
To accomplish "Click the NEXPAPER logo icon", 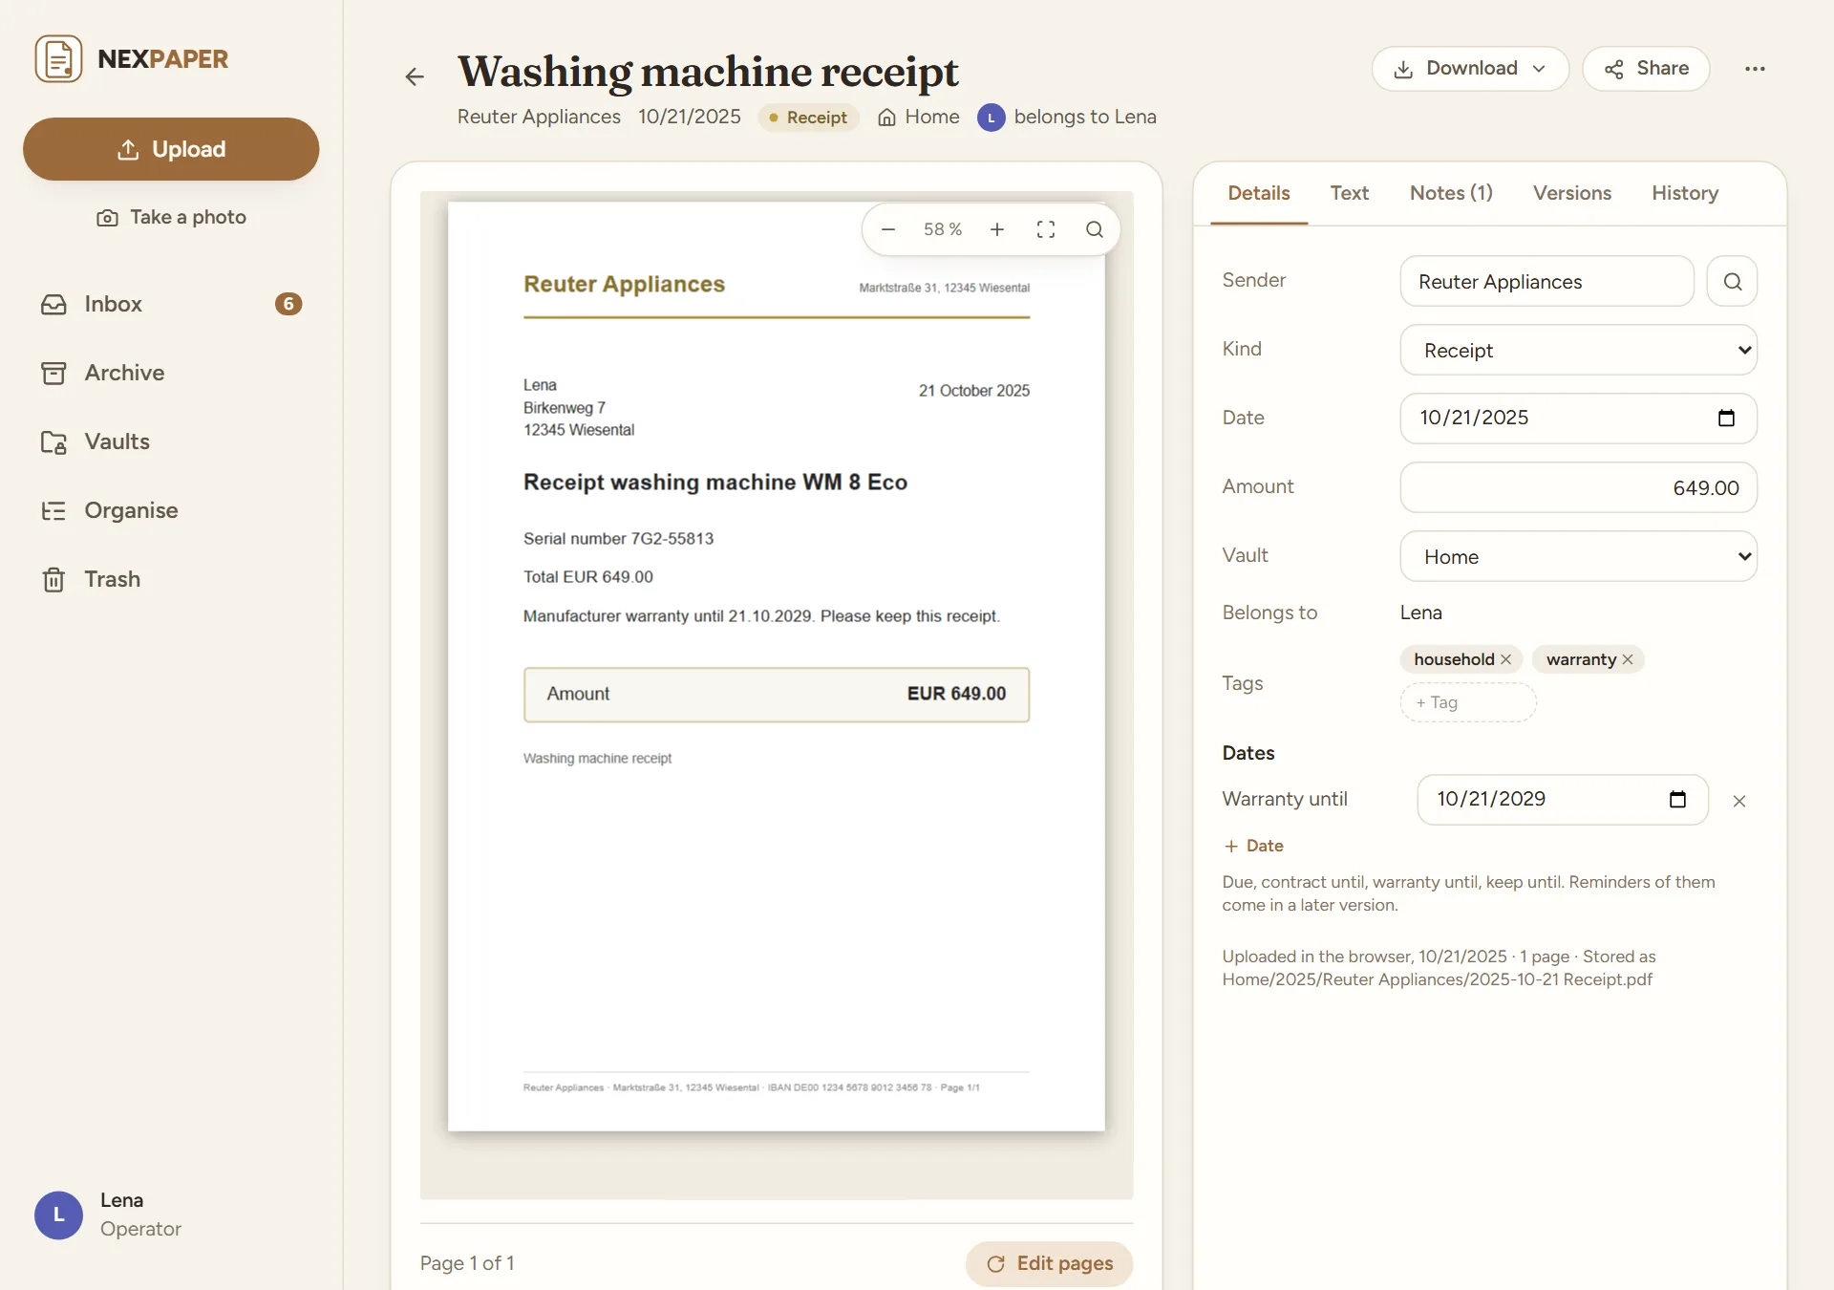I will click(x=58, y=59).
